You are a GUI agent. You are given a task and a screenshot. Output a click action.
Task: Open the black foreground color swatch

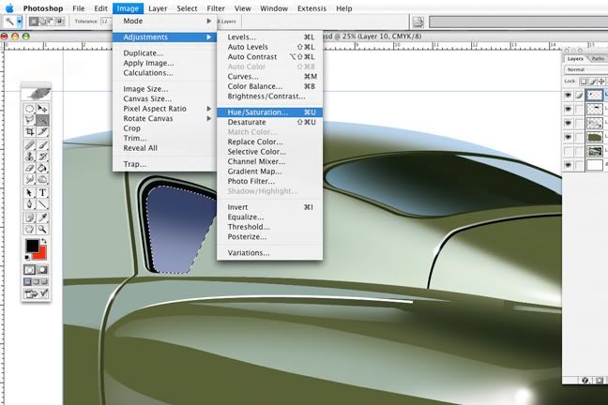32,246
